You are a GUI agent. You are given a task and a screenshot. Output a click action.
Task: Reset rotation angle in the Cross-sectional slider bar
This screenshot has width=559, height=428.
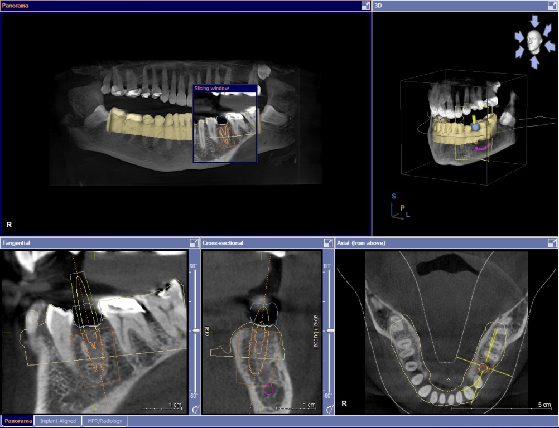pos(329,409)
